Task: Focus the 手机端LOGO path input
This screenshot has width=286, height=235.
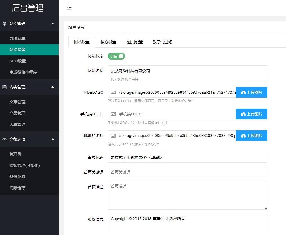Action: (172, 114)
